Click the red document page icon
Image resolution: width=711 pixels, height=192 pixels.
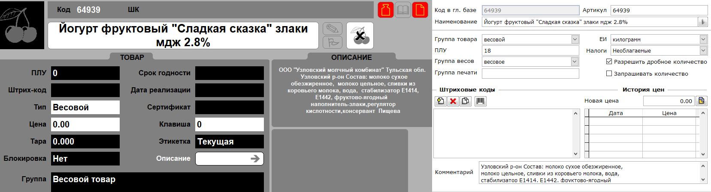tap(420, 10)
